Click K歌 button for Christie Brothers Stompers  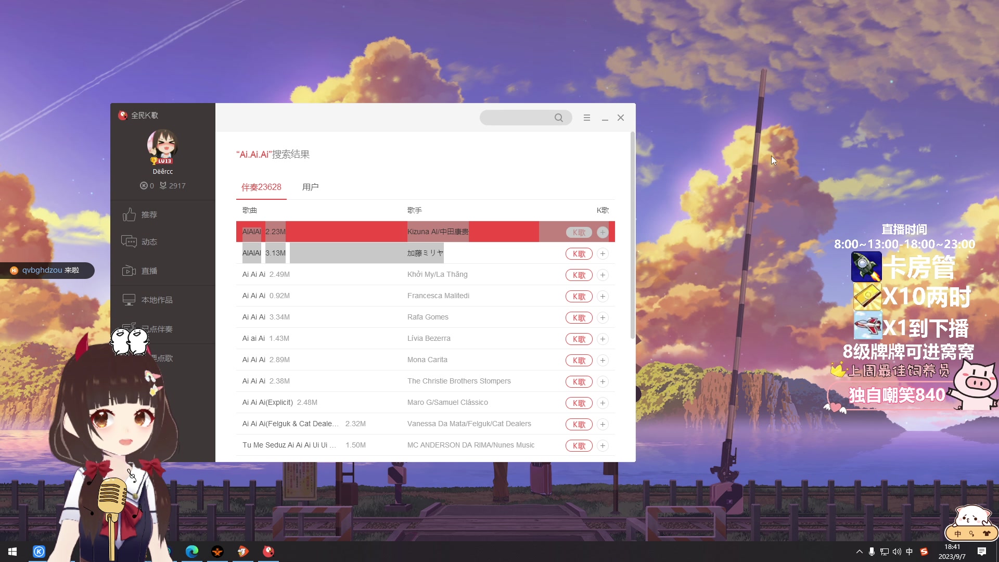pyautogui.click(x=579, y=381)
